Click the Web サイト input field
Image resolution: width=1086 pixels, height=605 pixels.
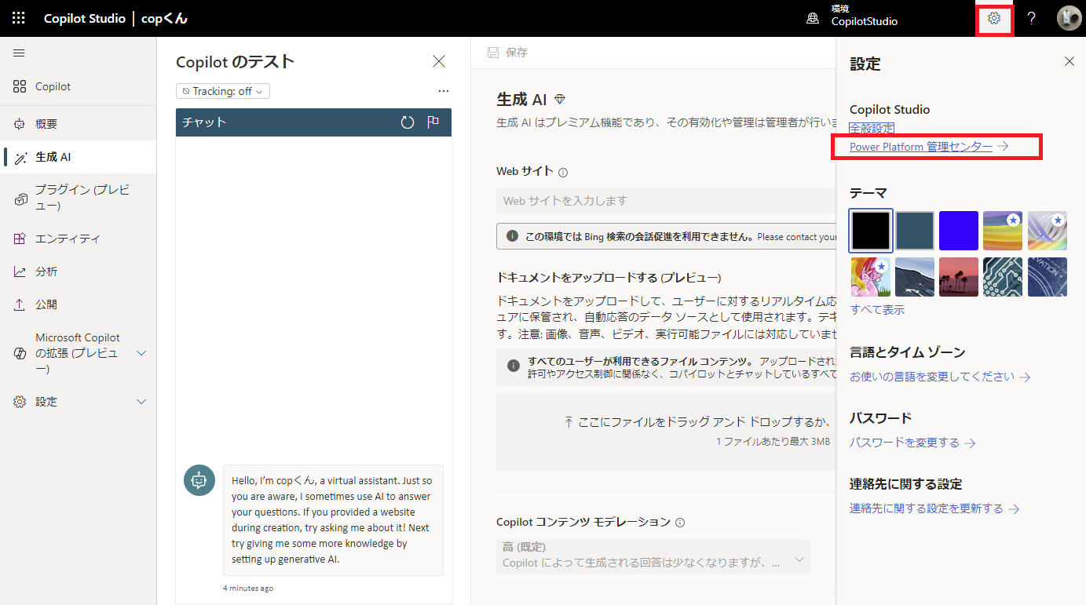pyautogui.click(x=667, y=201)
